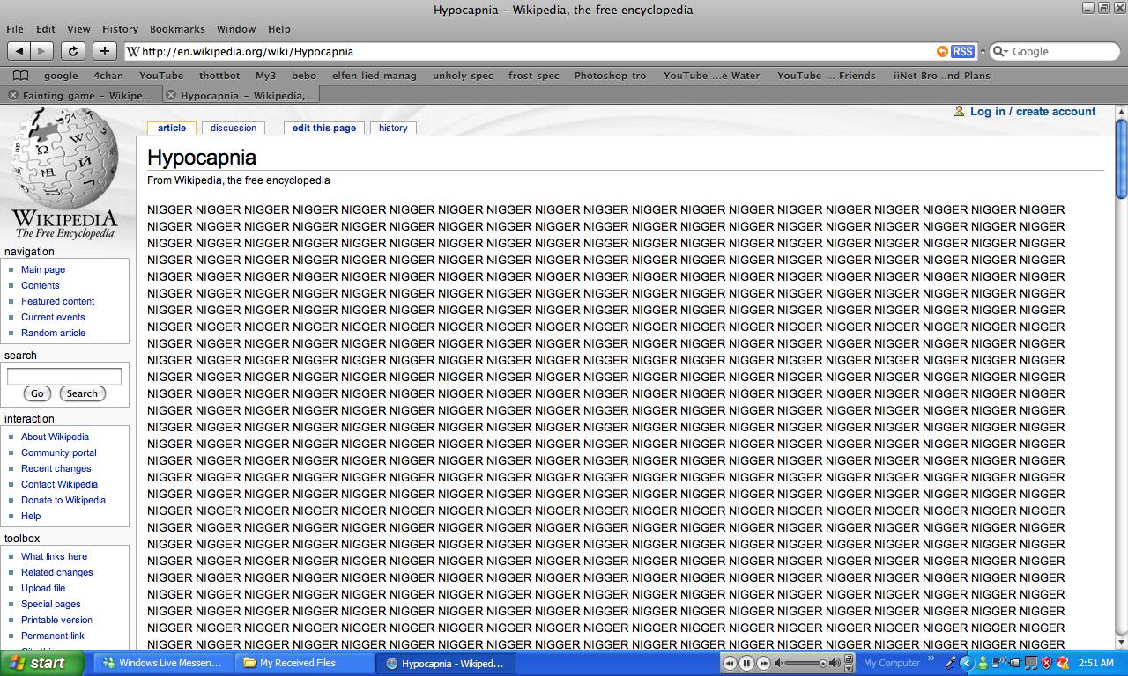Click the Wikipedia sidebar search field
This screenshot has width=1128, height=676.
pos(64,376)
